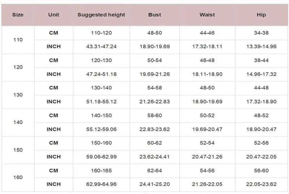Viewport: 289px width, 194px height.
Task: Click the Hip column header
Action: pyautogui.click(x=261, y=15)
